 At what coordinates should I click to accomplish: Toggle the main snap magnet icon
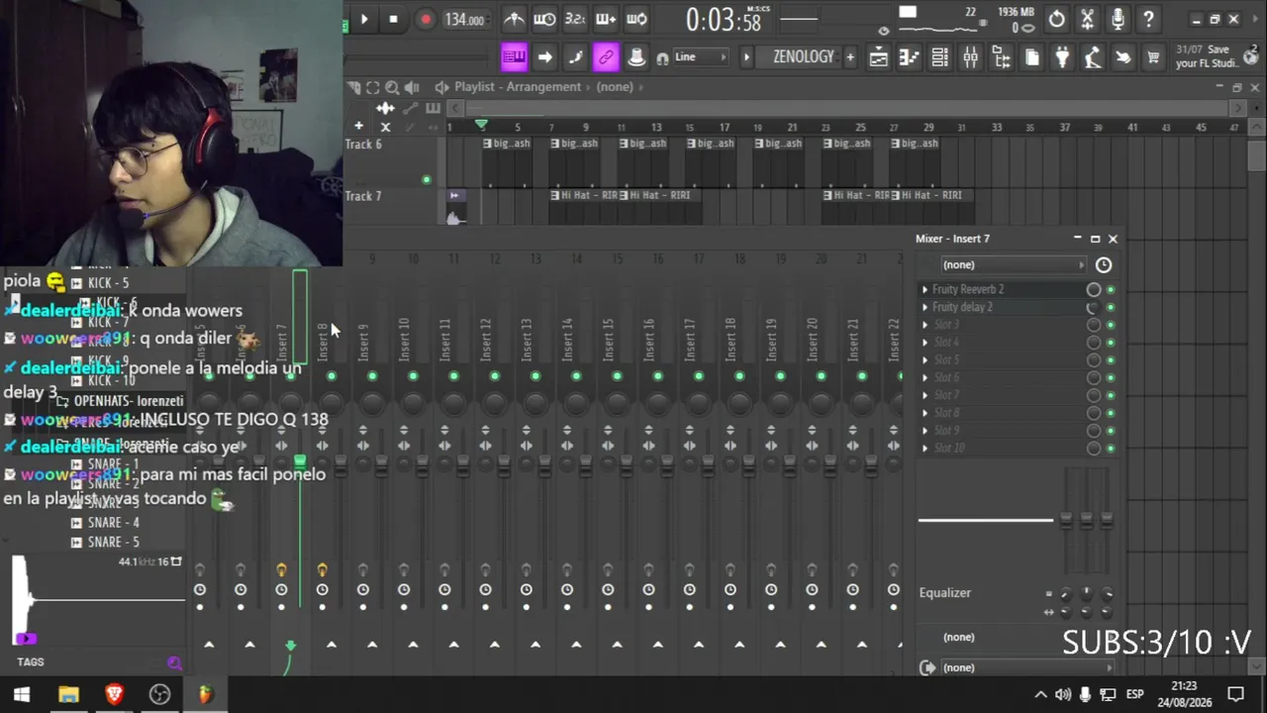tap(662, 58)
